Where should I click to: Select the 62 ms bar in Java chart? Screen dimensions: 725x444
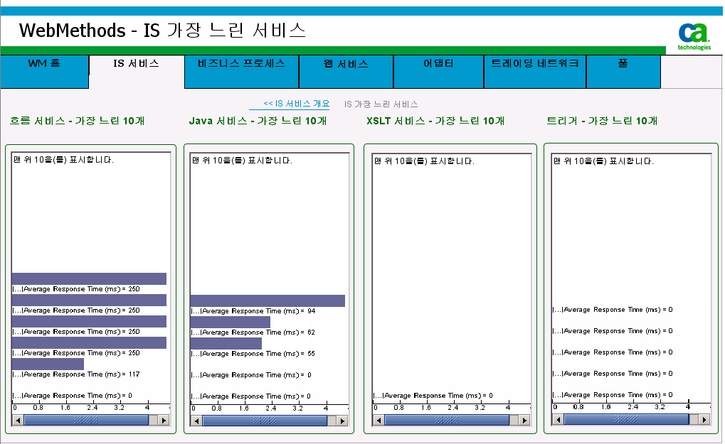231,322
